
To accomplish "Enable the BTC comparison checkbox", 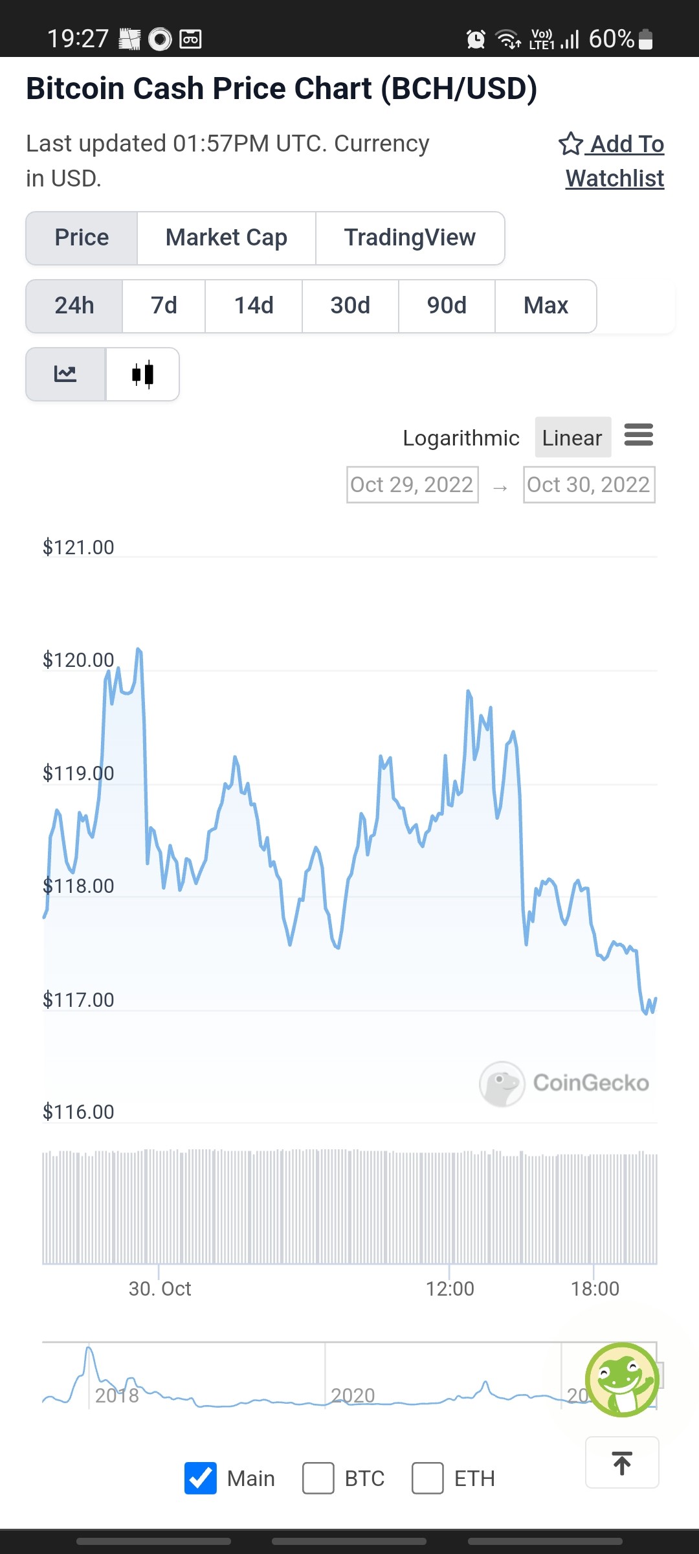I will point(318,1478).
